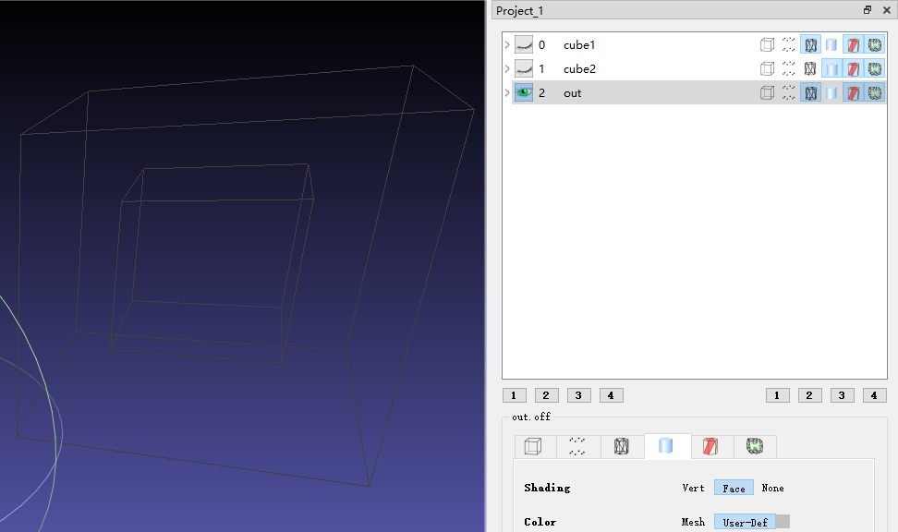Image resolution: width=898 pixels, height=532 pixels.
Task: Show the cube1 layer via its eye icon
Action: 524,44
